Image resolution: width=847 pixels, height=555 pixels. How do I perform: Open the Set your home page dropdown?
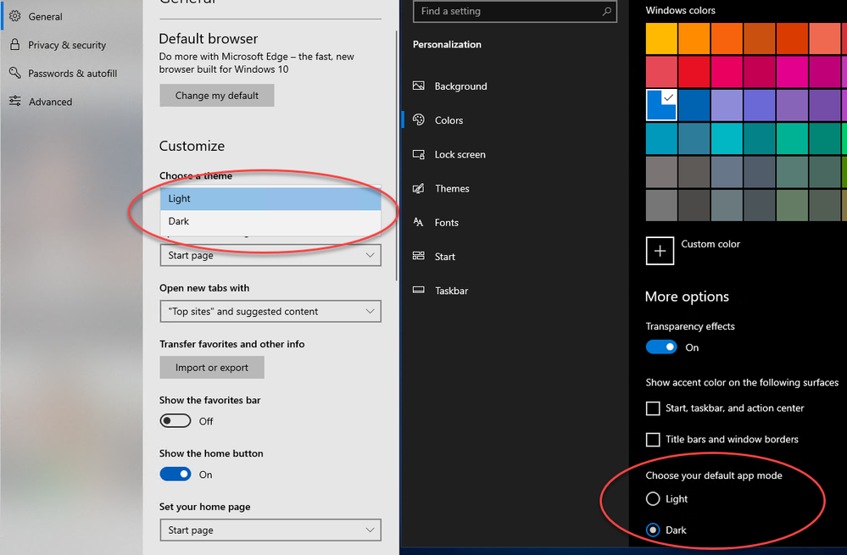pos(270,530)
